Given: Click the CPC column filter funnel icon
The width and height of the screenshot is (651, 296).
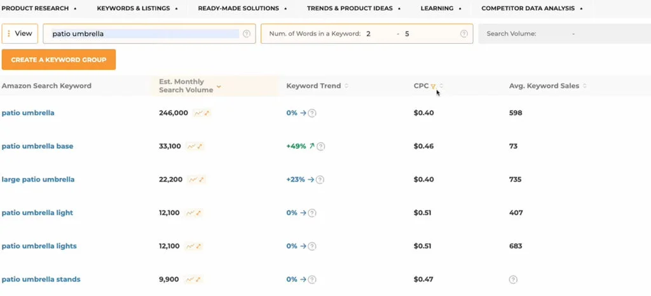Looking at the screenshot, I should tap(433, 86).
